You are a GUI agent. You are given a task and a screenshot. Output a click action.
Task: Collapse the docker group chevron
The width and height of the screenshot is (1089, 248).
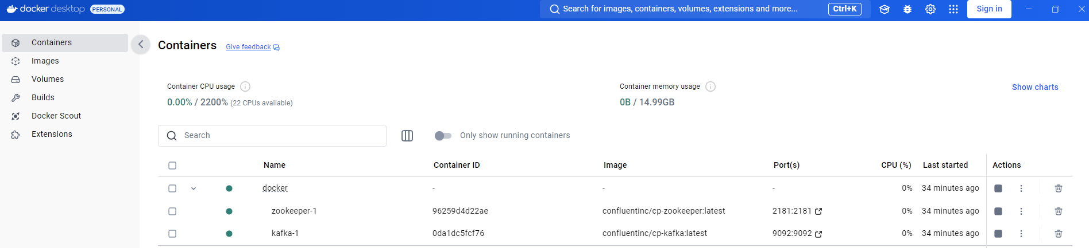point(194,188)
